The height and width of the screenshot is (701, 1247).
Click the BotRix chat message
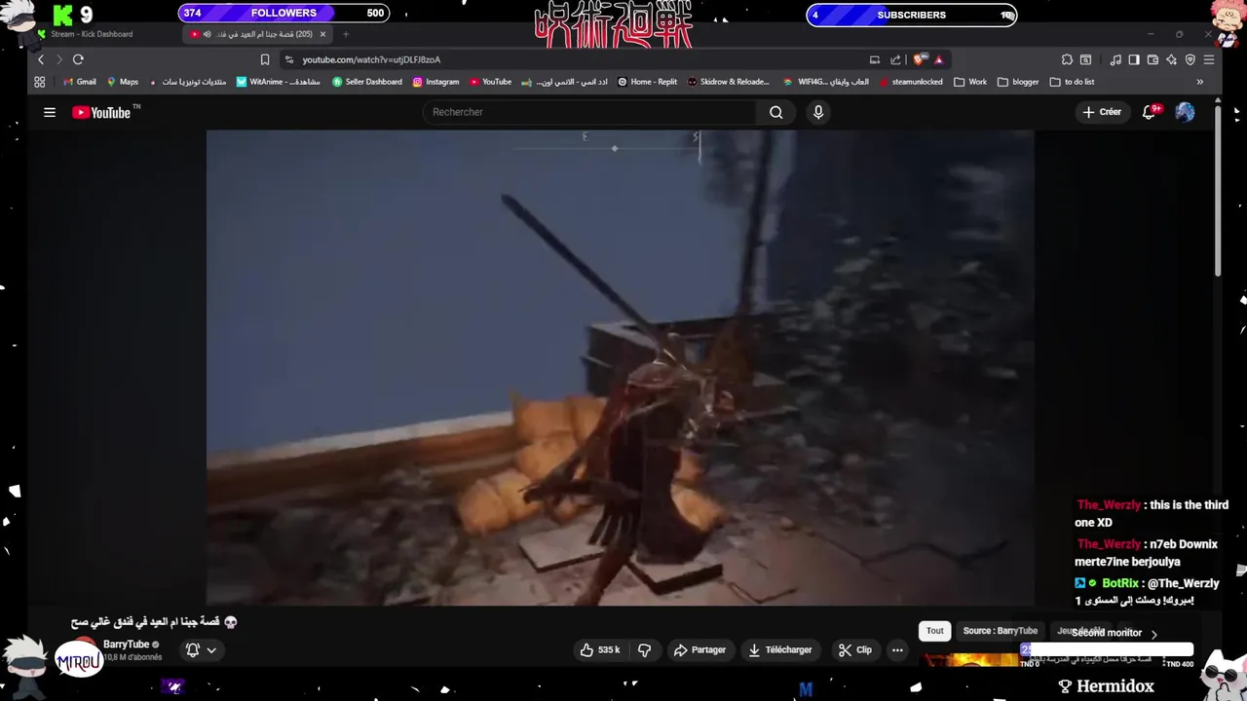click(1147, 592)
